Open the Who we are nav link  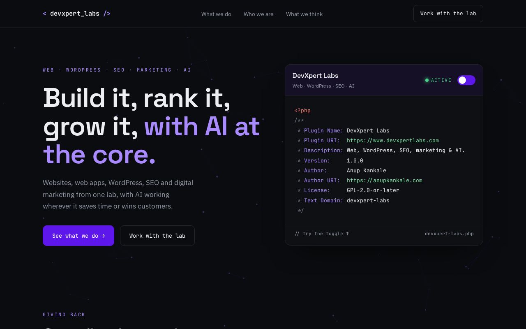258,14
